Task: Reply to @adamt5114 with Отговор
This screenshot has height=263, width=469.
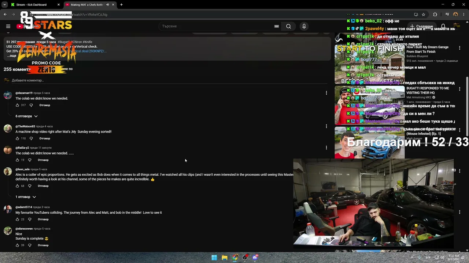Action: point(43,220)
